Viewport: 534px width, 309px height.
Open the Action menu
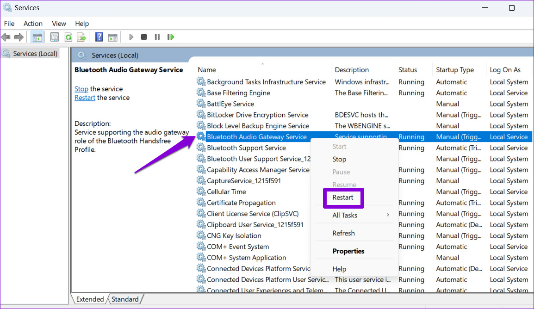33,23
